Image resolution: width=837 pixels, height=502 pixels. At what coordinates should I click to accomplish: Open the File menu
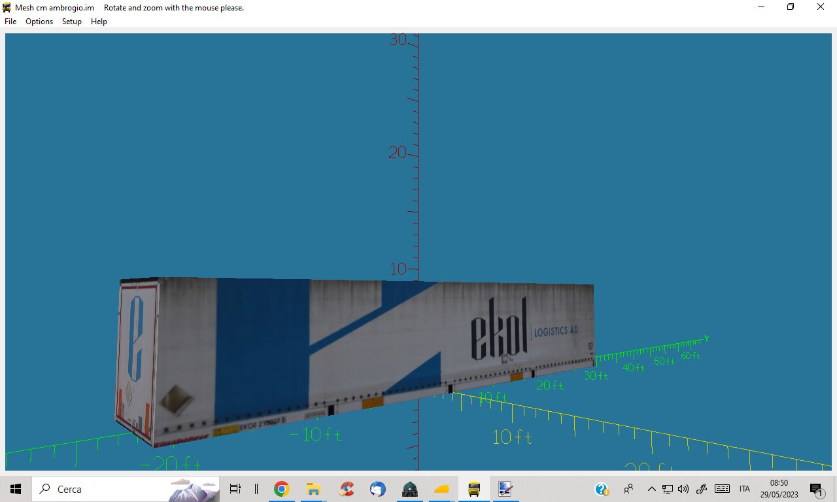[x=10, y=22]
